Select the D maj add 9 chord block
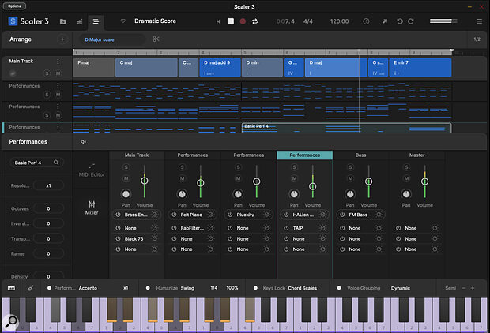490x333 pixels. click(x=220, y=67)
